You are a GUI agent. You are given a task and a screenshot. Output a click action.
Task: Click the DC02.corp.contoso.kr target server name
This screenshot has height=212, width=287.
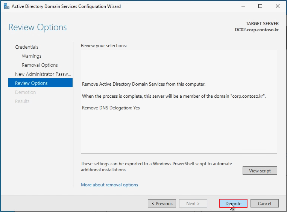point(257,30)
